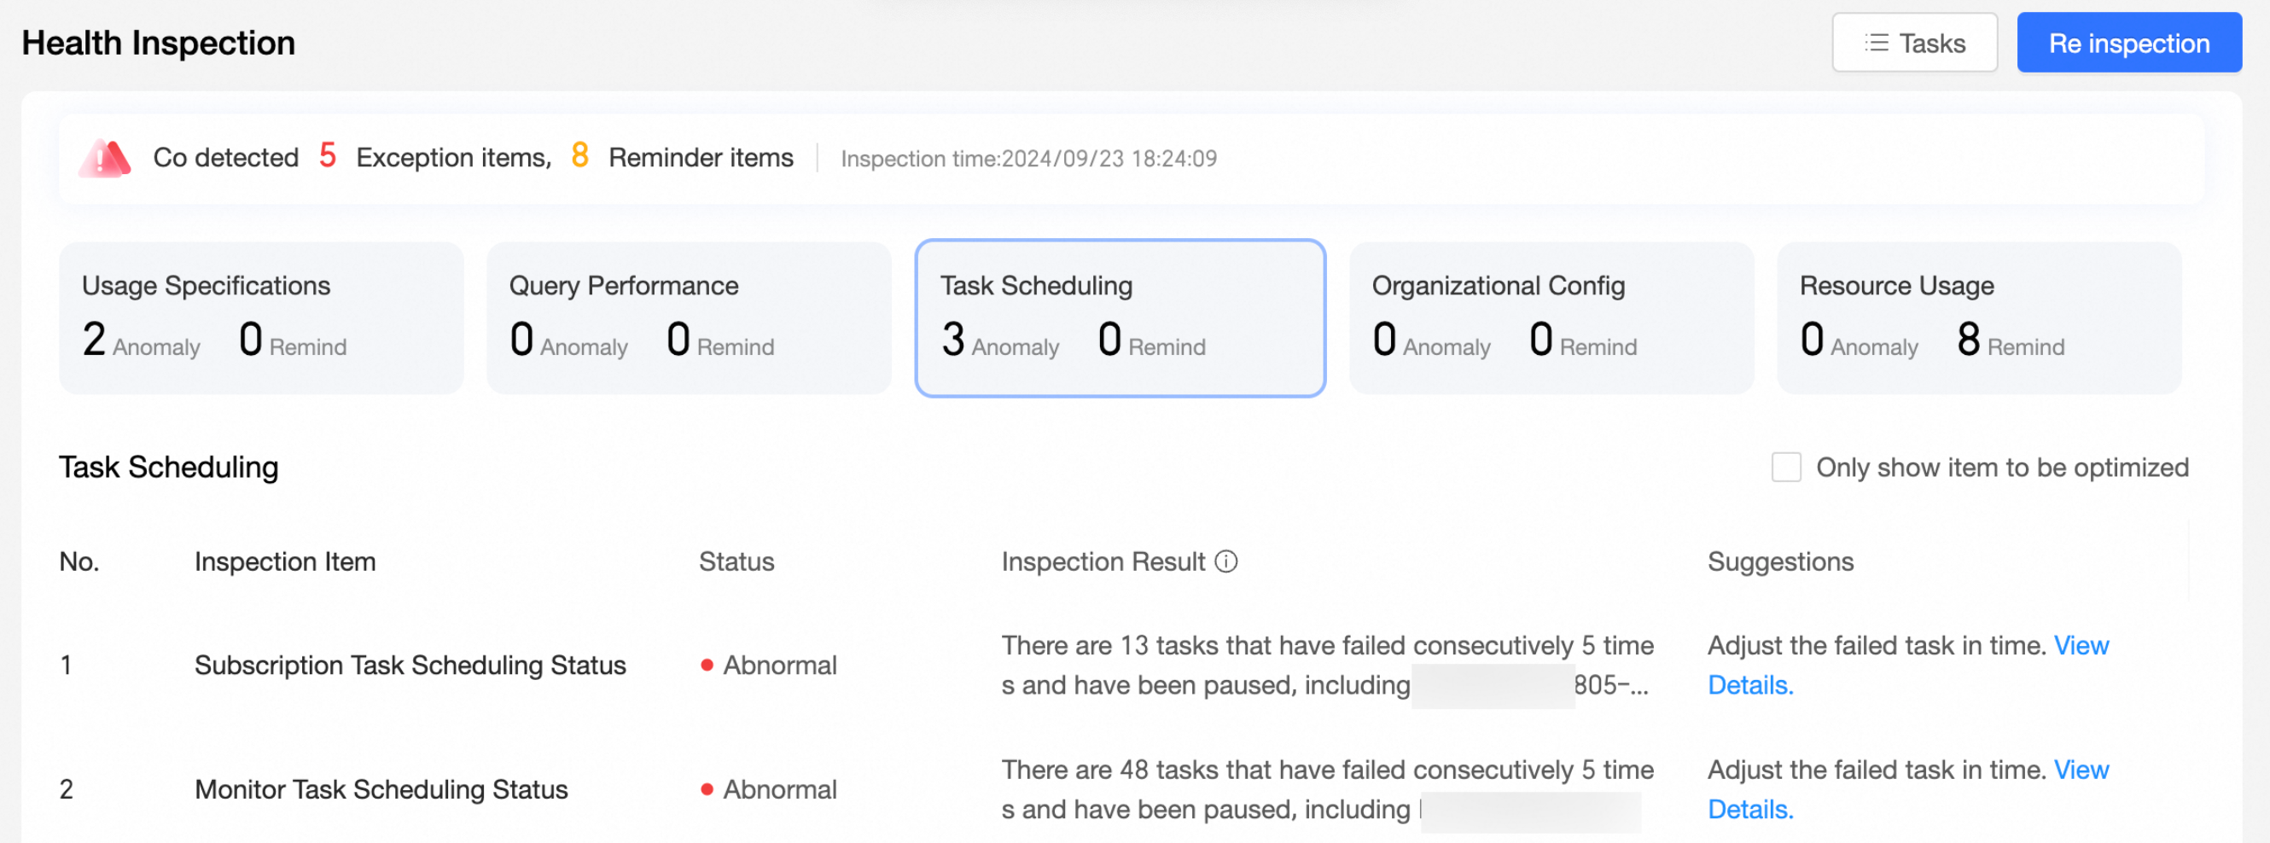2270x843 pixels.
Task: Start a Re inspection
Action: [2128, 43]
